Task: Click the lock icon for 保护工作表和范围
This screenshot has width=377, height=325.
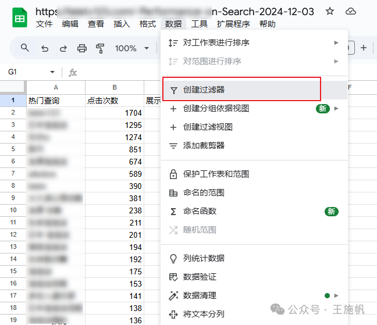Action: pyautogui.click(x=173, y=174)
